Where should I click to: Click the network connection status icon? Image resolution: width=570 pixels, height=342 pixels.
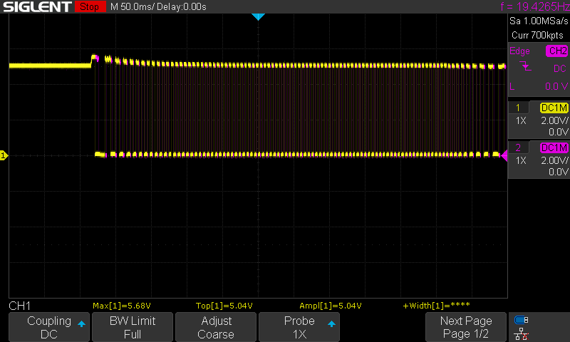tap(522, 333)
